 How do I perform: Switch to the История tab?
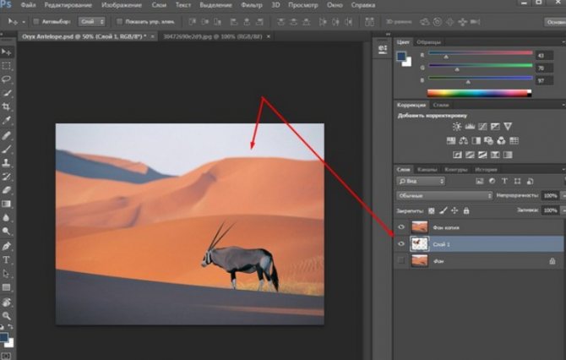486,169
